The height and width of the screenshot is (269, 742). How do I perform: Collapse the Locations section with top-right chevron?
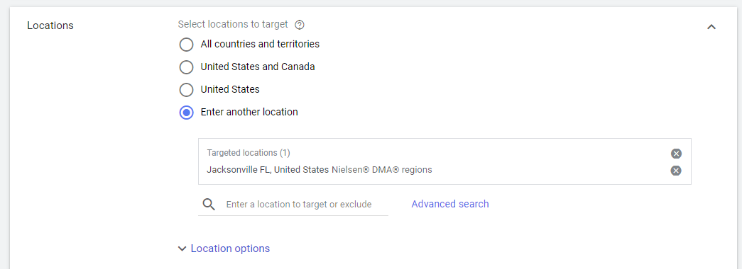click(711, 27)
